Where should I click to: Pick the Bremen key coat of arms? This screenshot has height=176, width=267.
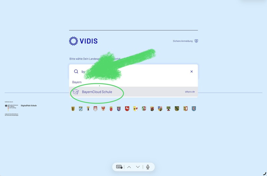coord(111,109)
